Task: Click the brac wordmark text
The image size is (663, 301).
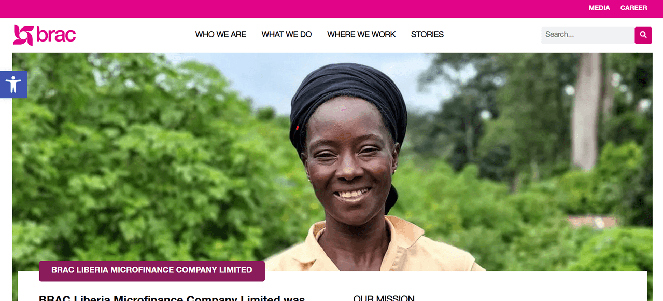Action: (56, 35)
